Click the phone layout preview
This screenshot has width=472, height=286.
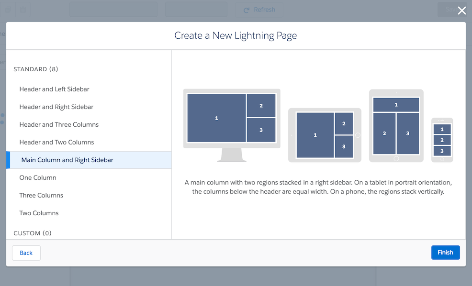coord(442,140)
